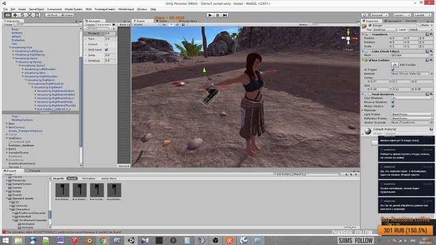436x245 pixels.
Task: Click the red error icon in status bar
Action: tap(4, 232)
